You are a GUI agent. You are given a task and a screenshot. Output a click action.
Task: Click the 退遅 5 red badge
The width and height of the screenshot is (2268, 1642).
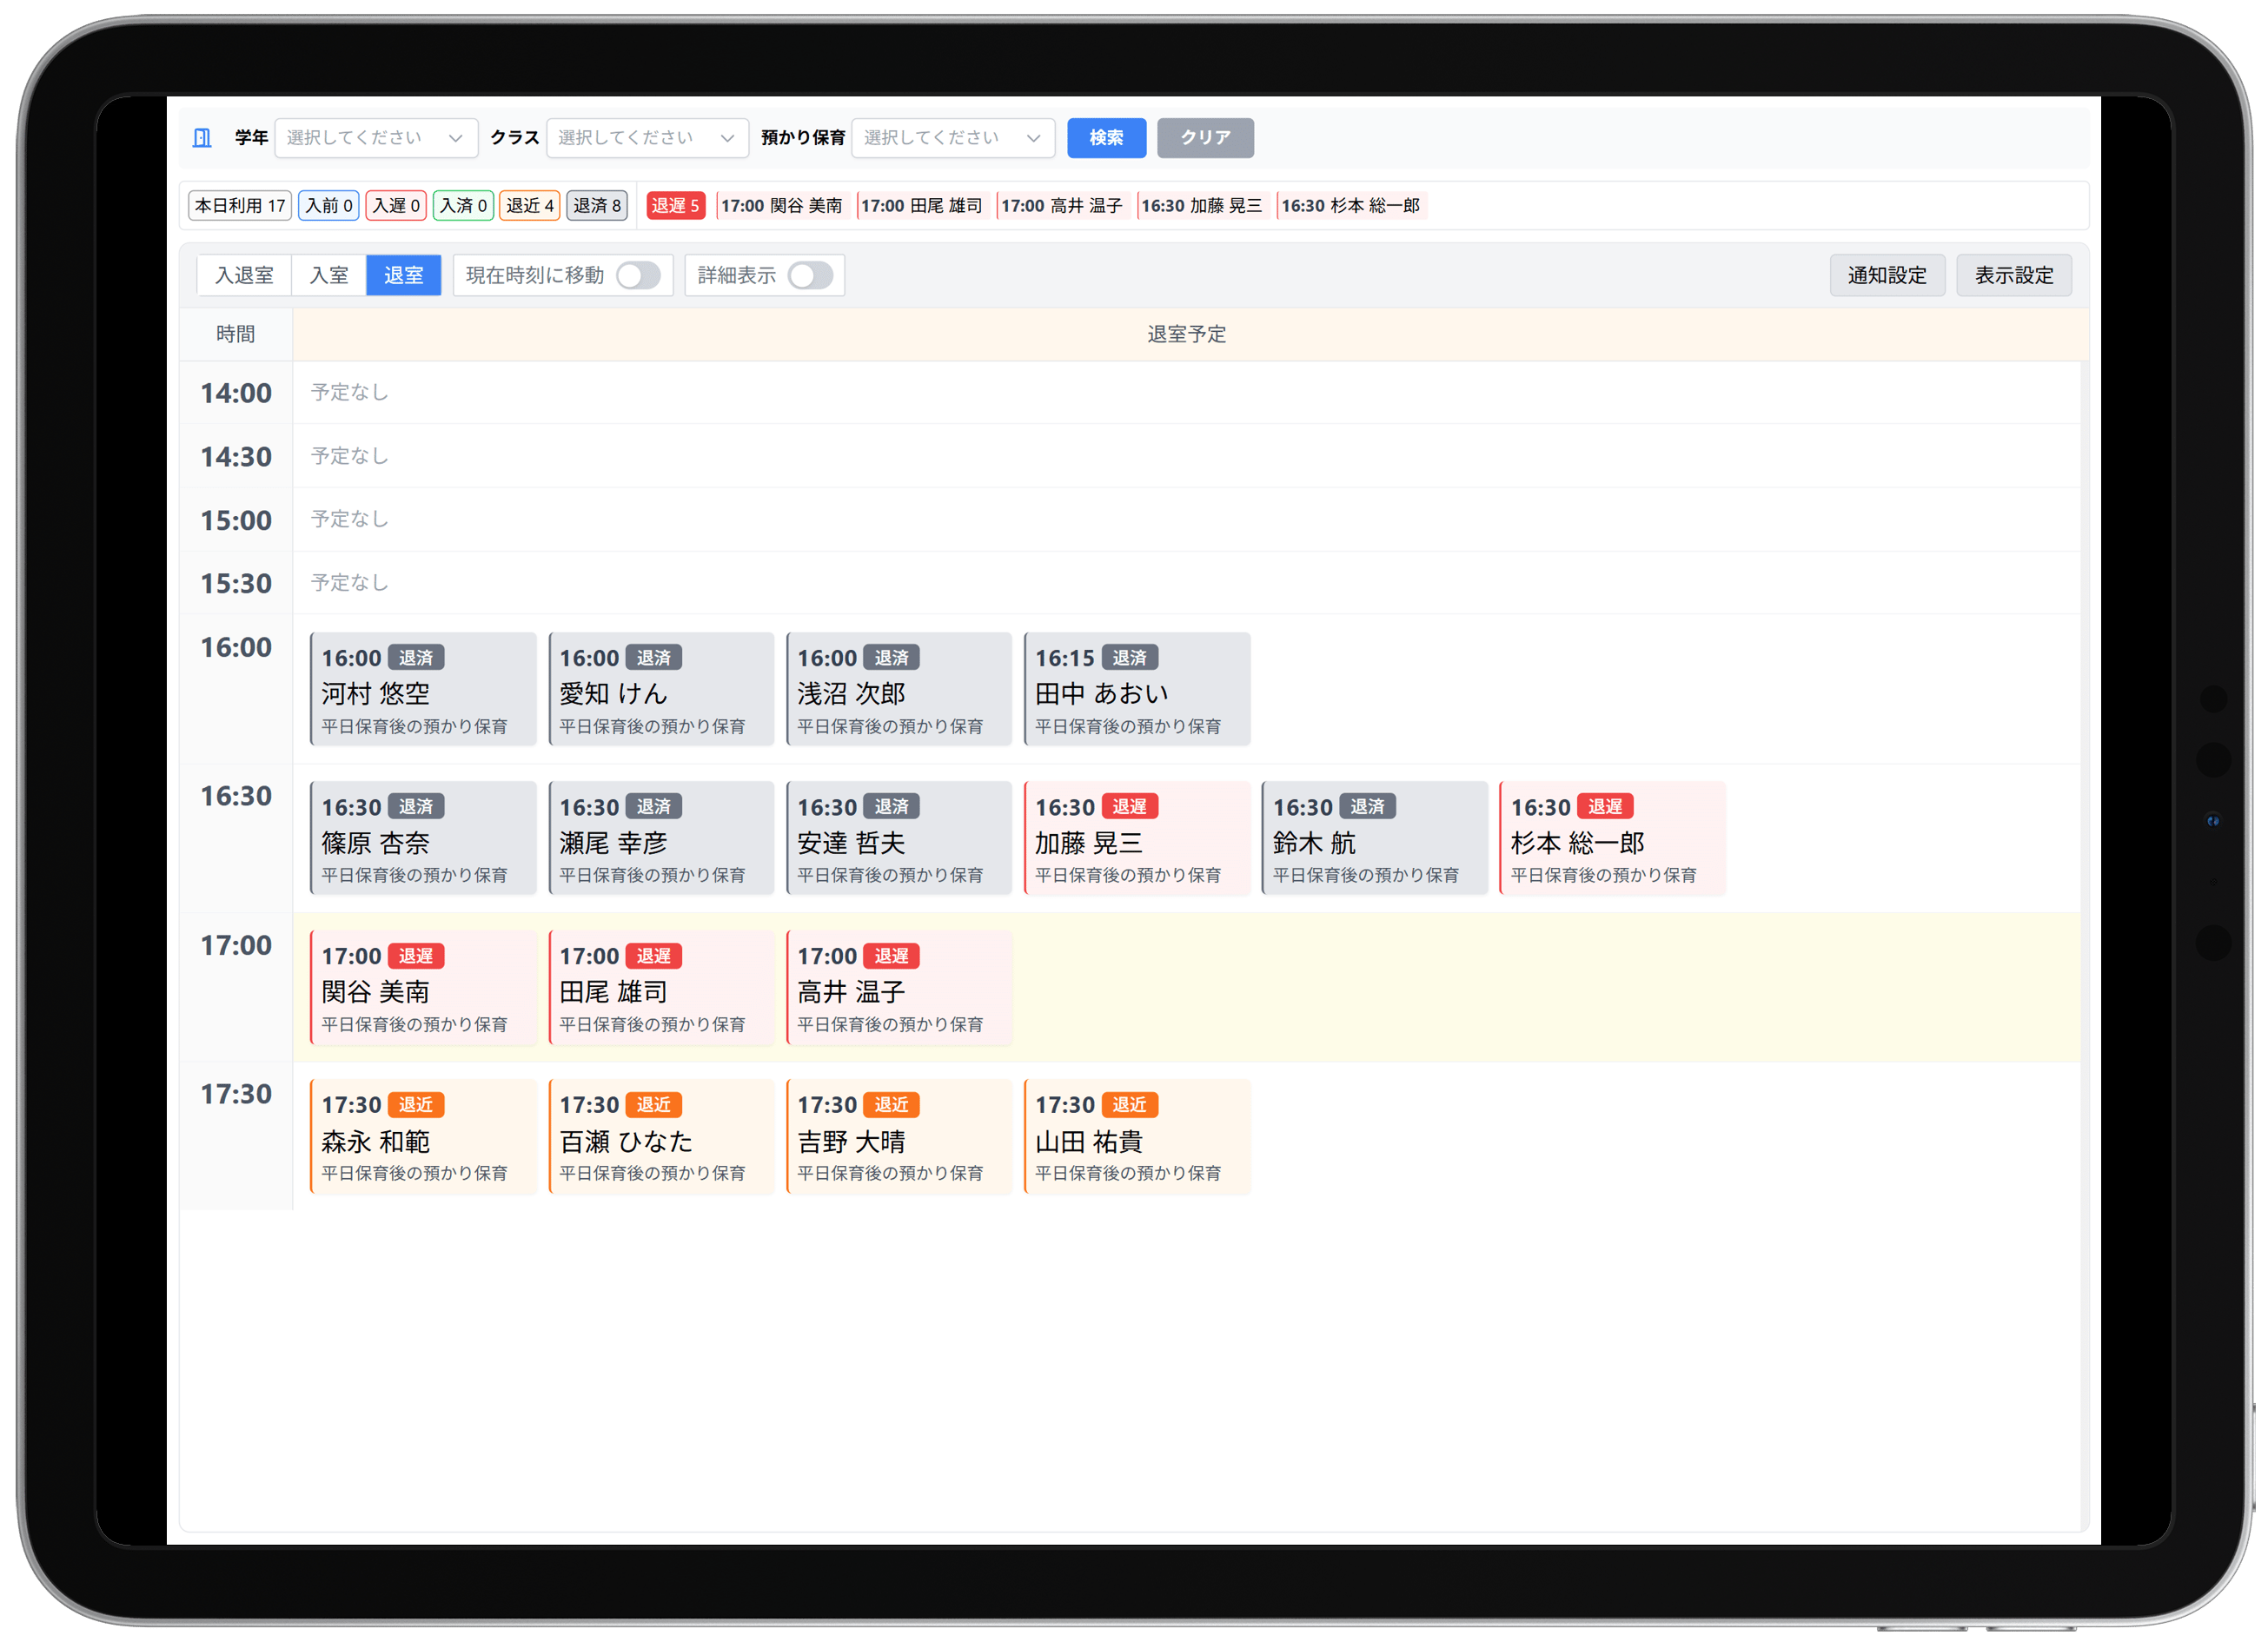tap(675, 206)
